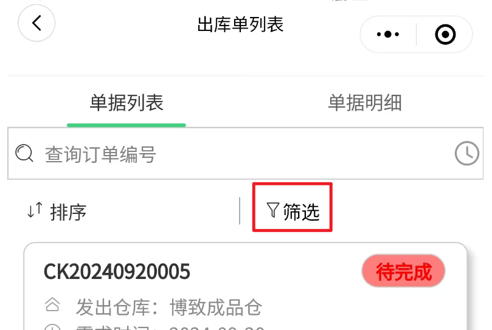
Task: Click the up-down arrows sort icon
Action: [35, 210]
